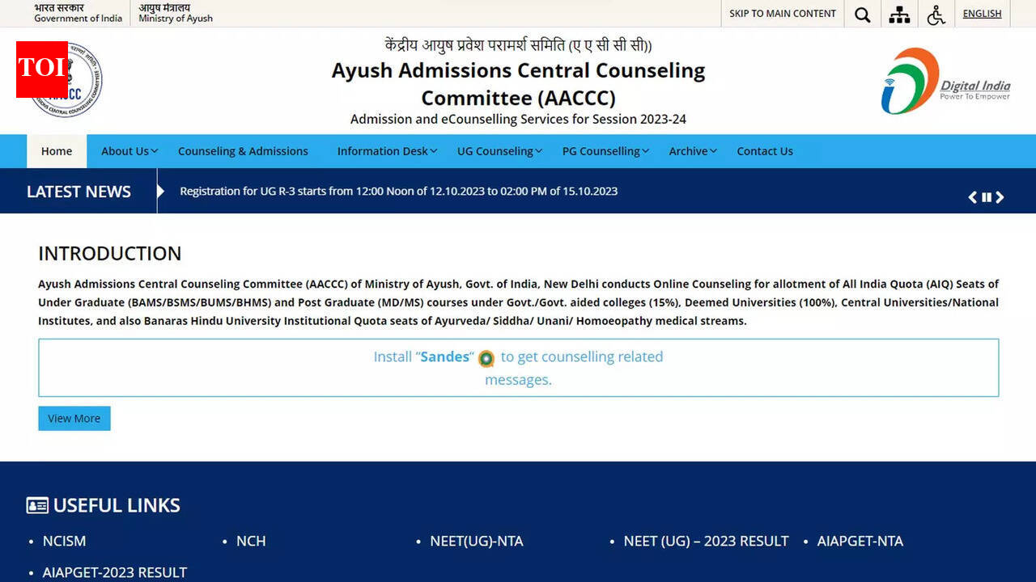This screenshot has width=1036, height=582.
Task: Open the NCH useful link
Action: point(251,542)
